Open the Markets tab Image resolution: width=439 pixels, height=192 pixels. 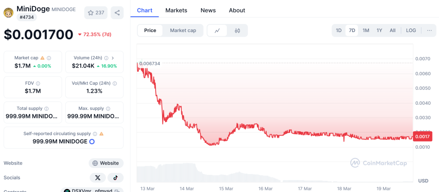point(176,10)
